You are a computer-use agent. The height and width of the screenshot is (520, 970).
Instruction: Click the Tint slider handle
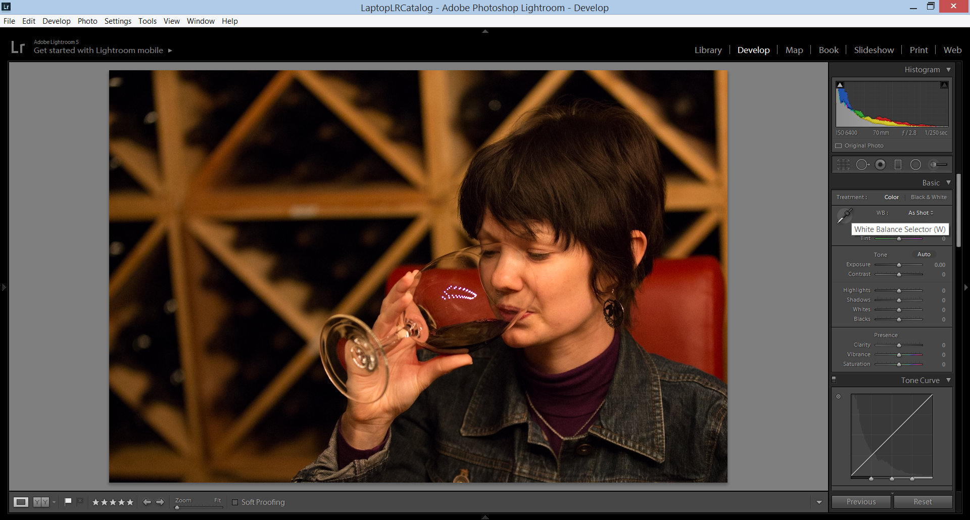click(899, 239)
